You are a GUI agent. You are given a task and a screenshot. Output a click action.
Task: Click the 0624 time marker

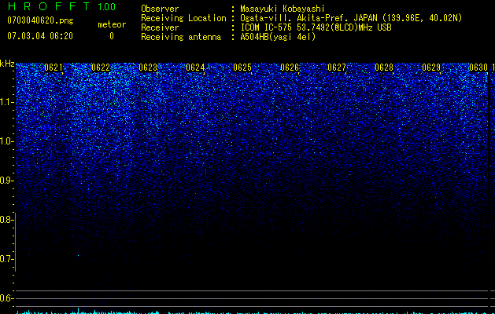coord(195,68)
